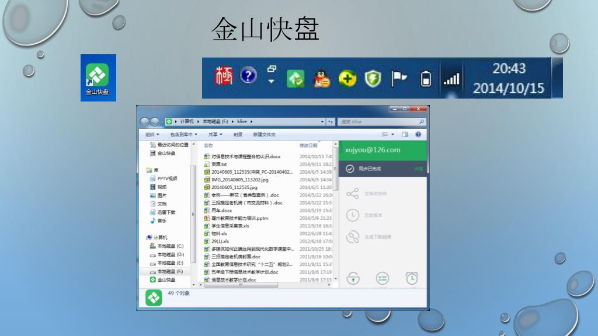Click 新建文件夹 toolbar button
Image resolution: width=598 pixels, height=336 pixels.
click(x=265, y=135)
